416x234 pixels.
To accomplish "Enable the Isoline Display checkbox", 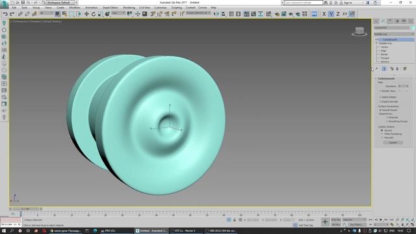I will 380,97.
